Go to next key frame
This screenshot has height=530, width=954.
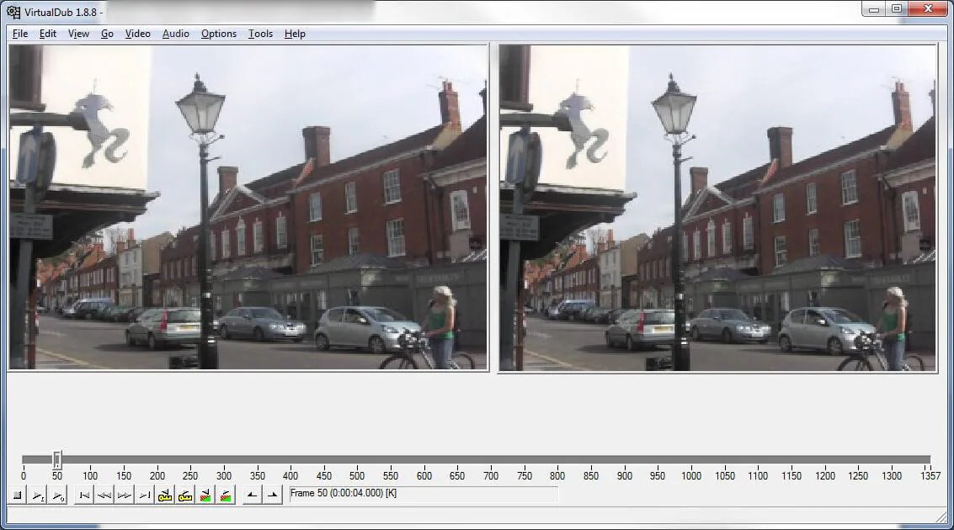pyautogui.click(x=185, y=496)
